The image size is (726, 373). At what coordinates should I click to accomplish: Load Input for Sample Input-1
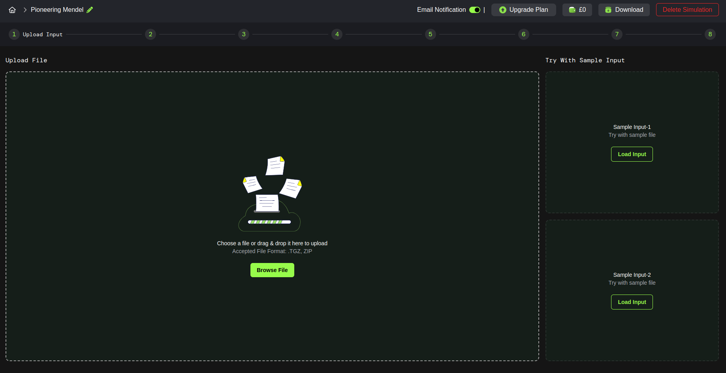pyautogui.click(x=632, y=154)
